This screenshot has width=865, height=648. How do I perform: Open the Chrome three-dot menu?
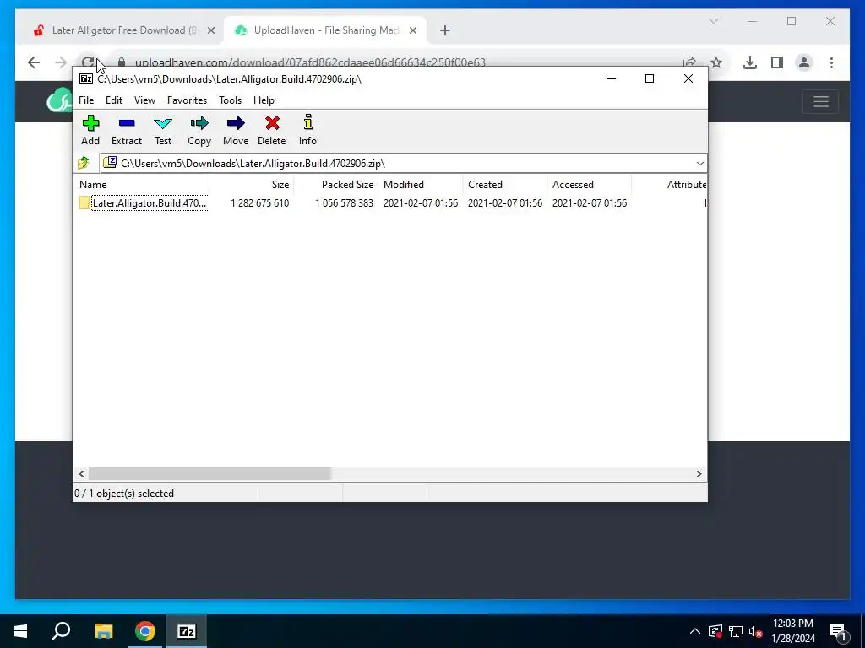coord(831,62)
